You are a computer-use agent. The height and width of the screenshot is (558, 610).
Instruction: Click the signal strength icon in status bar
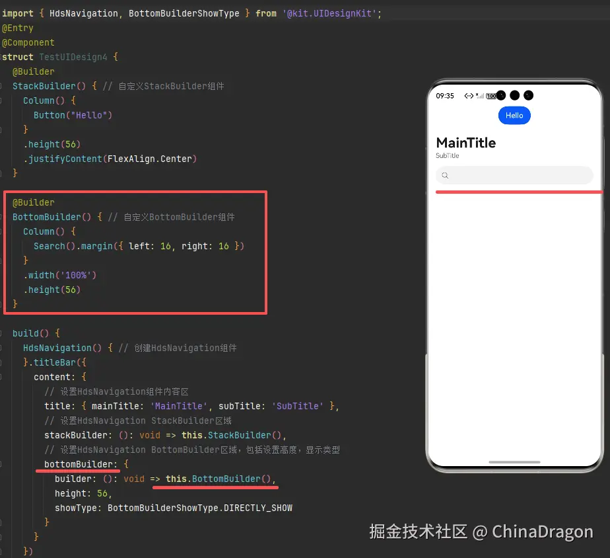coord(480,96)
